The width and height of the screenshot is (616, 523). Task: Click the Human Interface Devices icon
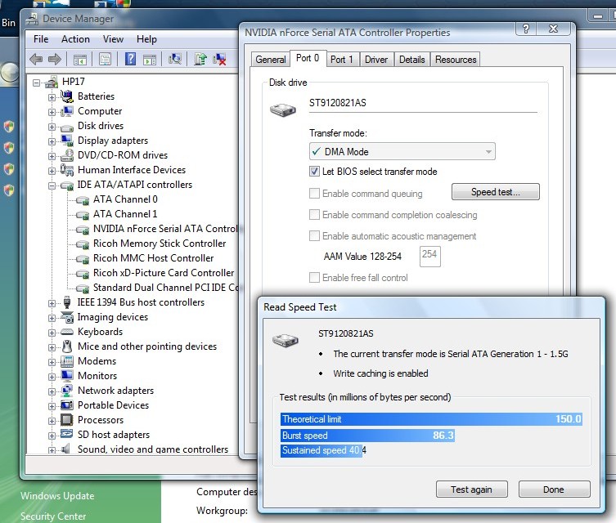coord(67,170)
